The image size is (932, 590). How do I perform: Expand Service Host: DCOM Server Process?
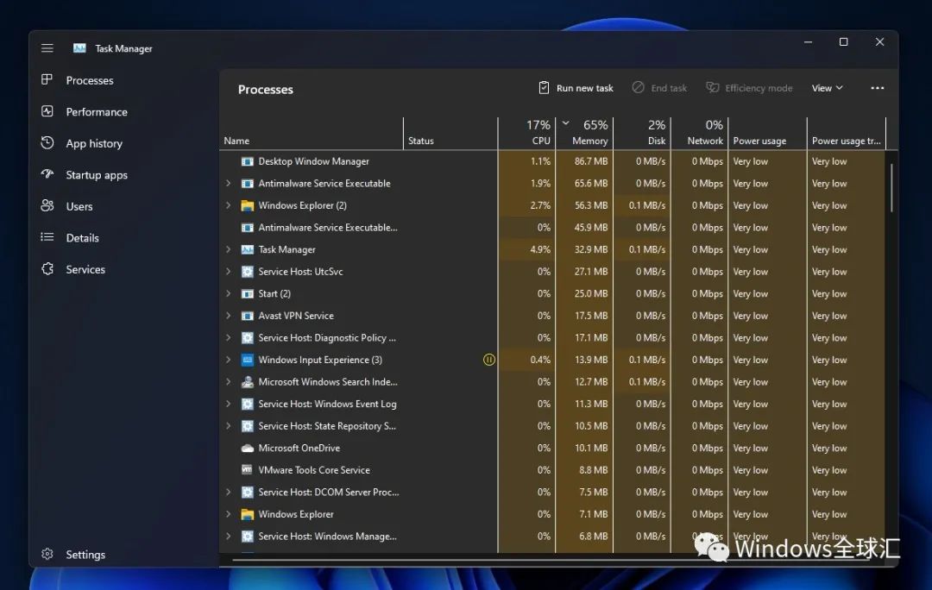(228, 492)
